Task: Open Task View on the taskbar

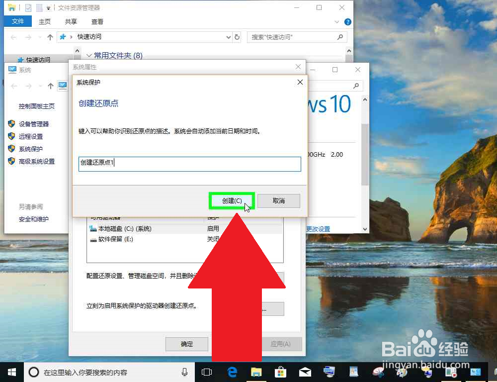Action: [x=206, y=372]
